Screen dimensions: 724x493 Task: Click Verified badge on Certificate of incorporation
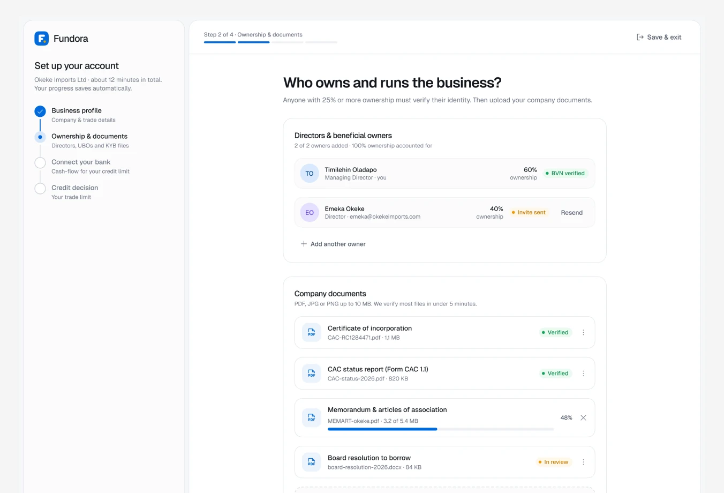point(555,332)
